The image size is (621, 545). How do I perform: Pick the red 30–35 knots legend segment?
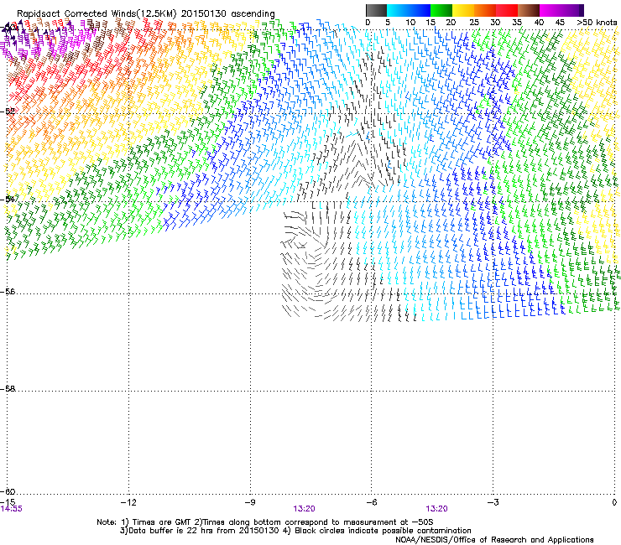coord(507,10)
